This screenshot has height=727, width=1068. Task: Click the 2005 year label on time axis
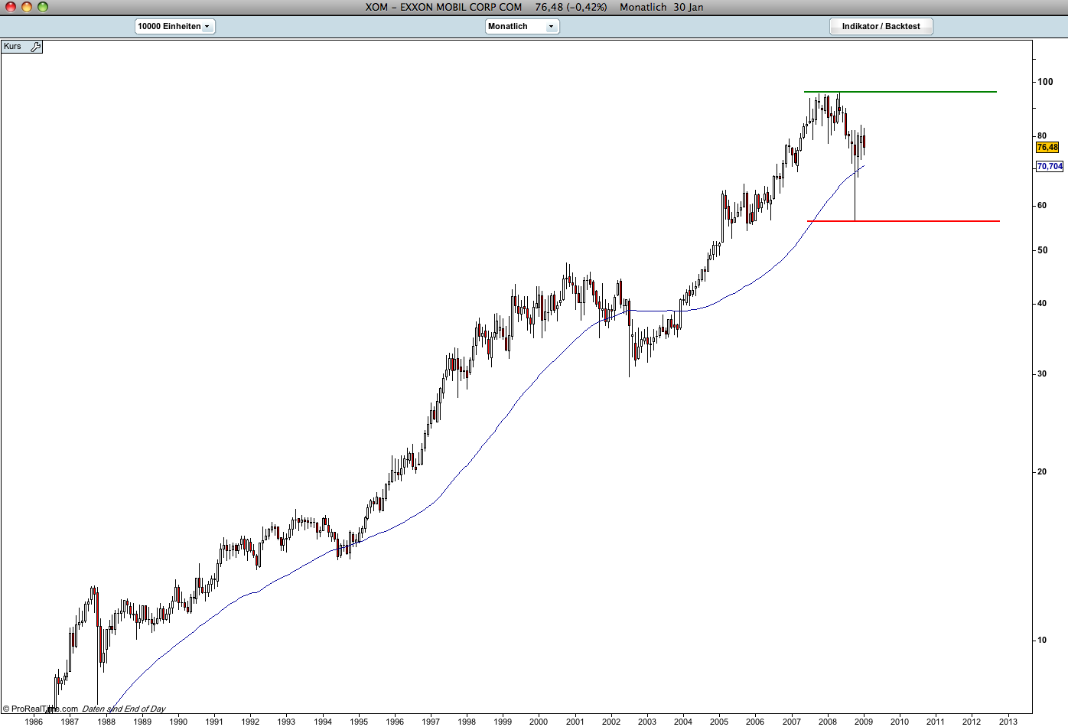click(719, 721)
